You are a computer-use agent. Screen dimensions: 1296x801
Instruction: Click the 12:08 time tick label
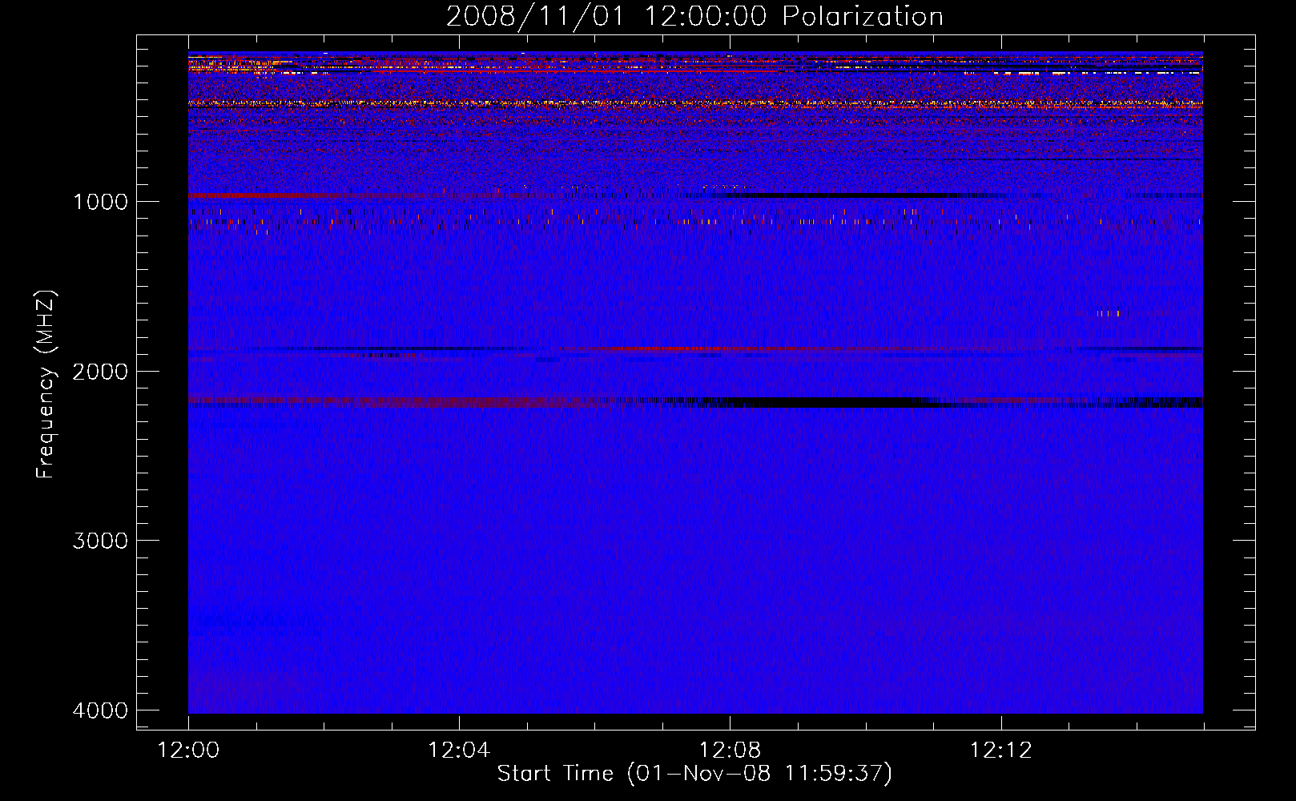coord(730,751)
